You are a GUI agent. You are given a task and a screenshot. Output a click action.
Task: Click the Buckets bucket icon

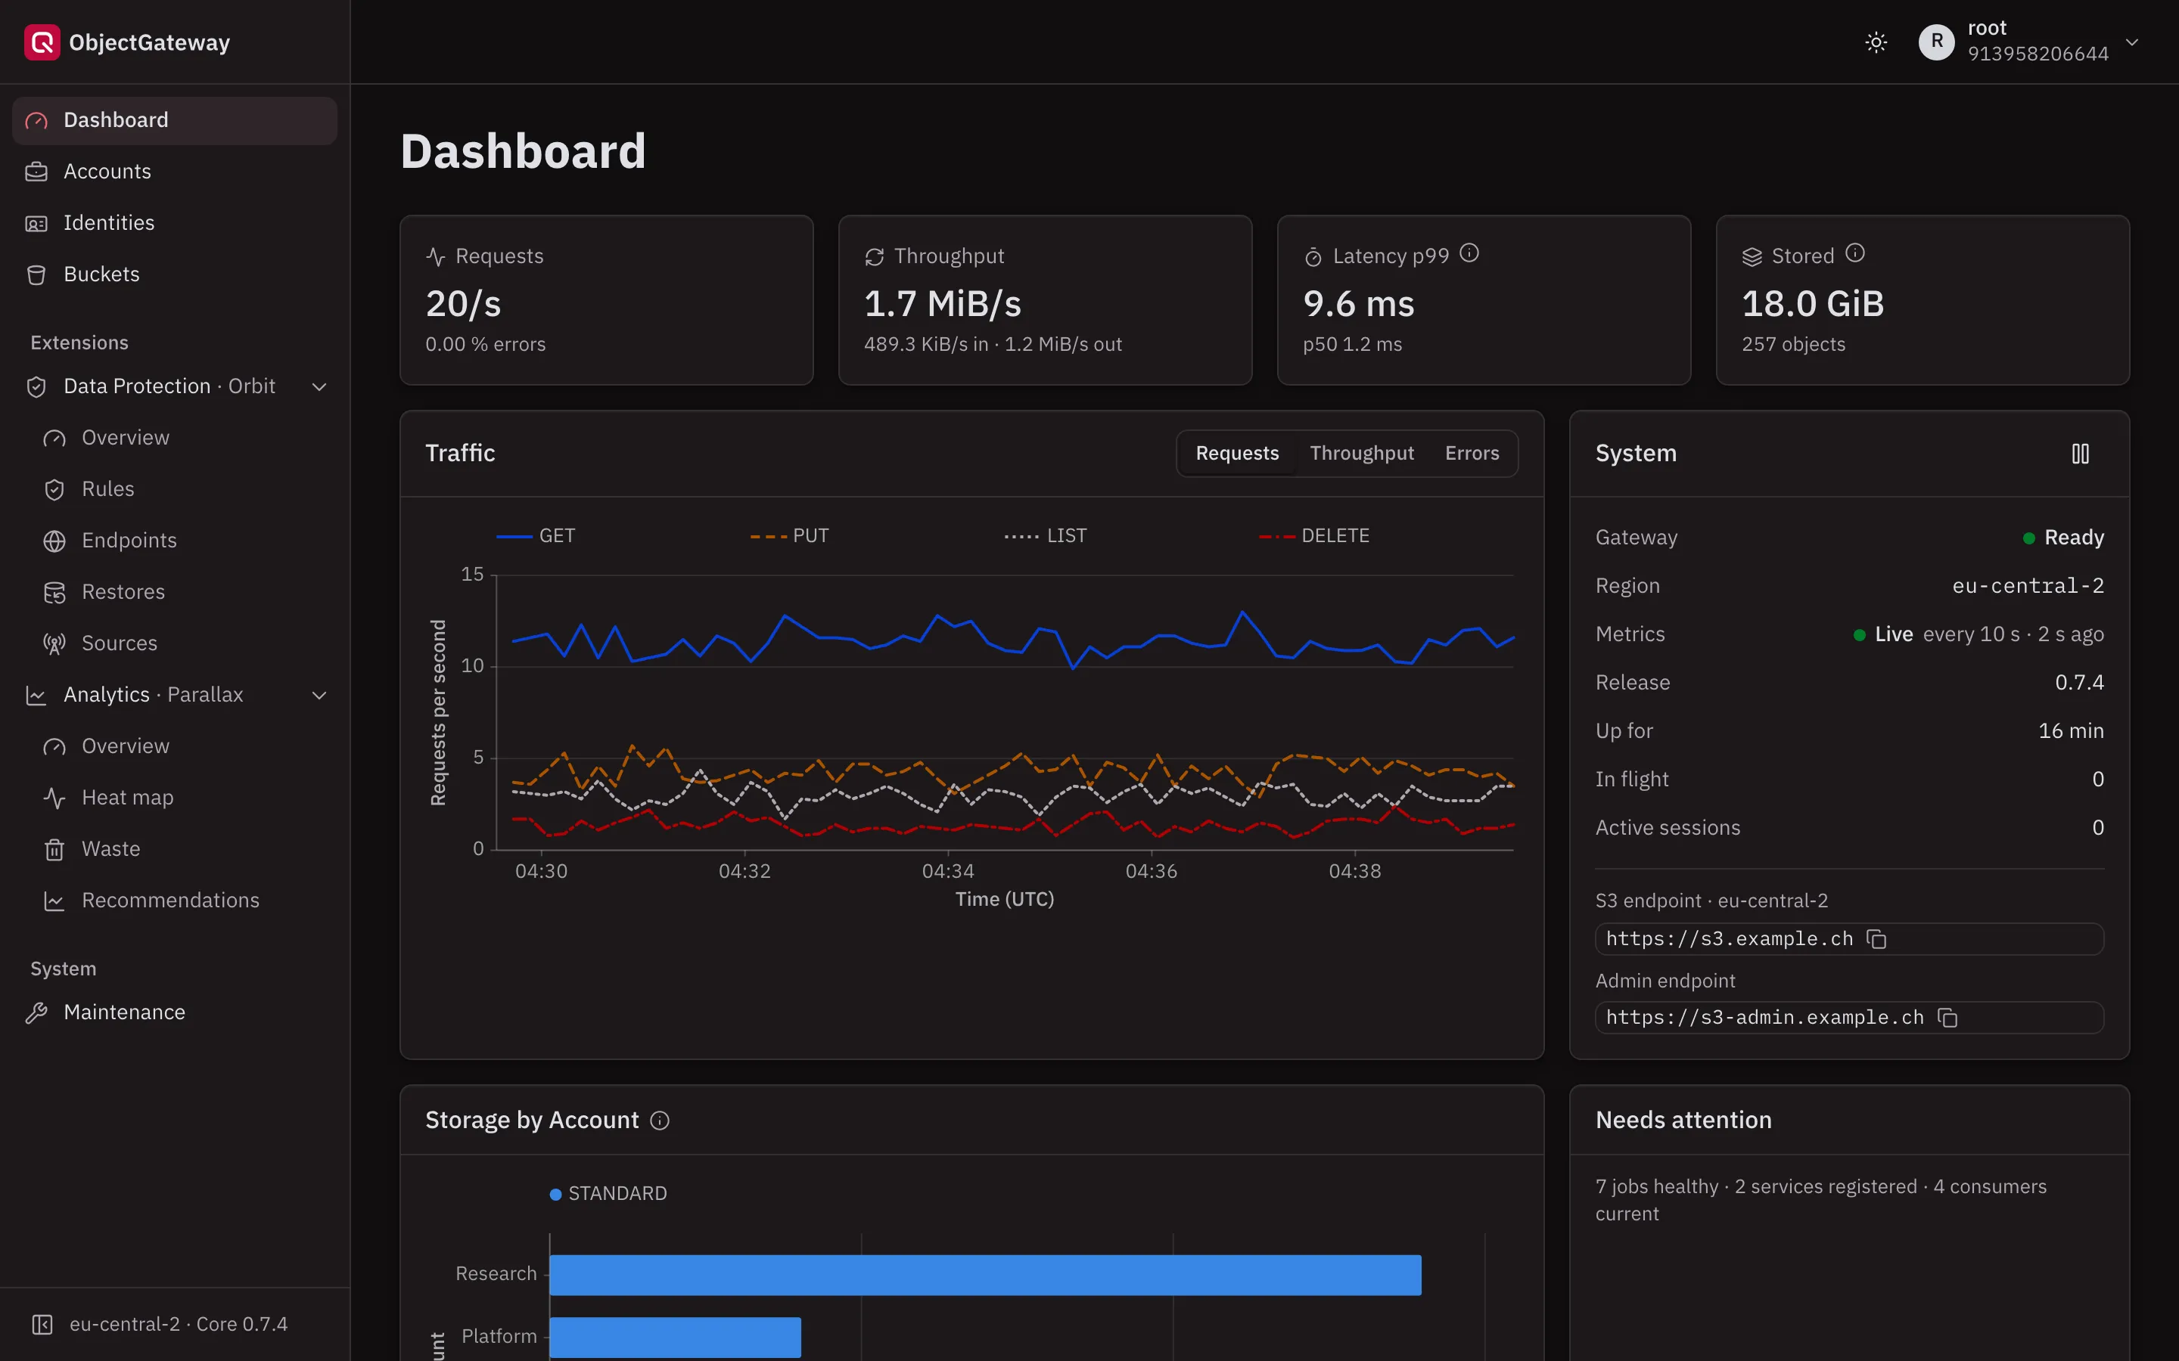point(36,274)
